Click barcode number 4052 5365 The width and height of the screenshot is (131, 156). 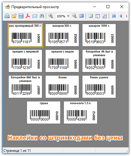pyautogui.click(x=95, y=68)
